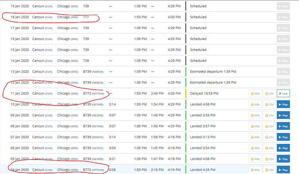The width and height of the screenshot is (299, 174).
Task: Download CSV for 05 Jan 2020 flight
Action: tap(269, 159)
